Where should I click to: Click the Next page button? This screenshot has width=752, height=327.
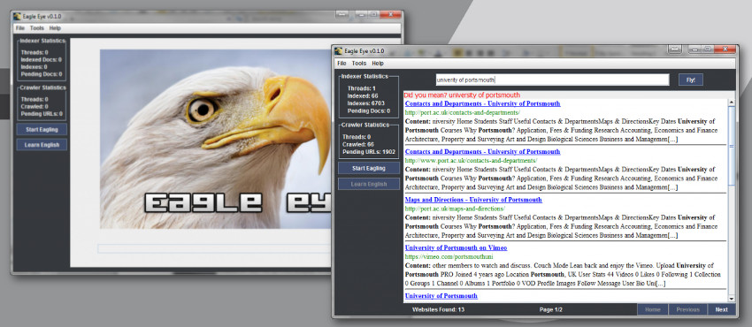coord(721,309)
